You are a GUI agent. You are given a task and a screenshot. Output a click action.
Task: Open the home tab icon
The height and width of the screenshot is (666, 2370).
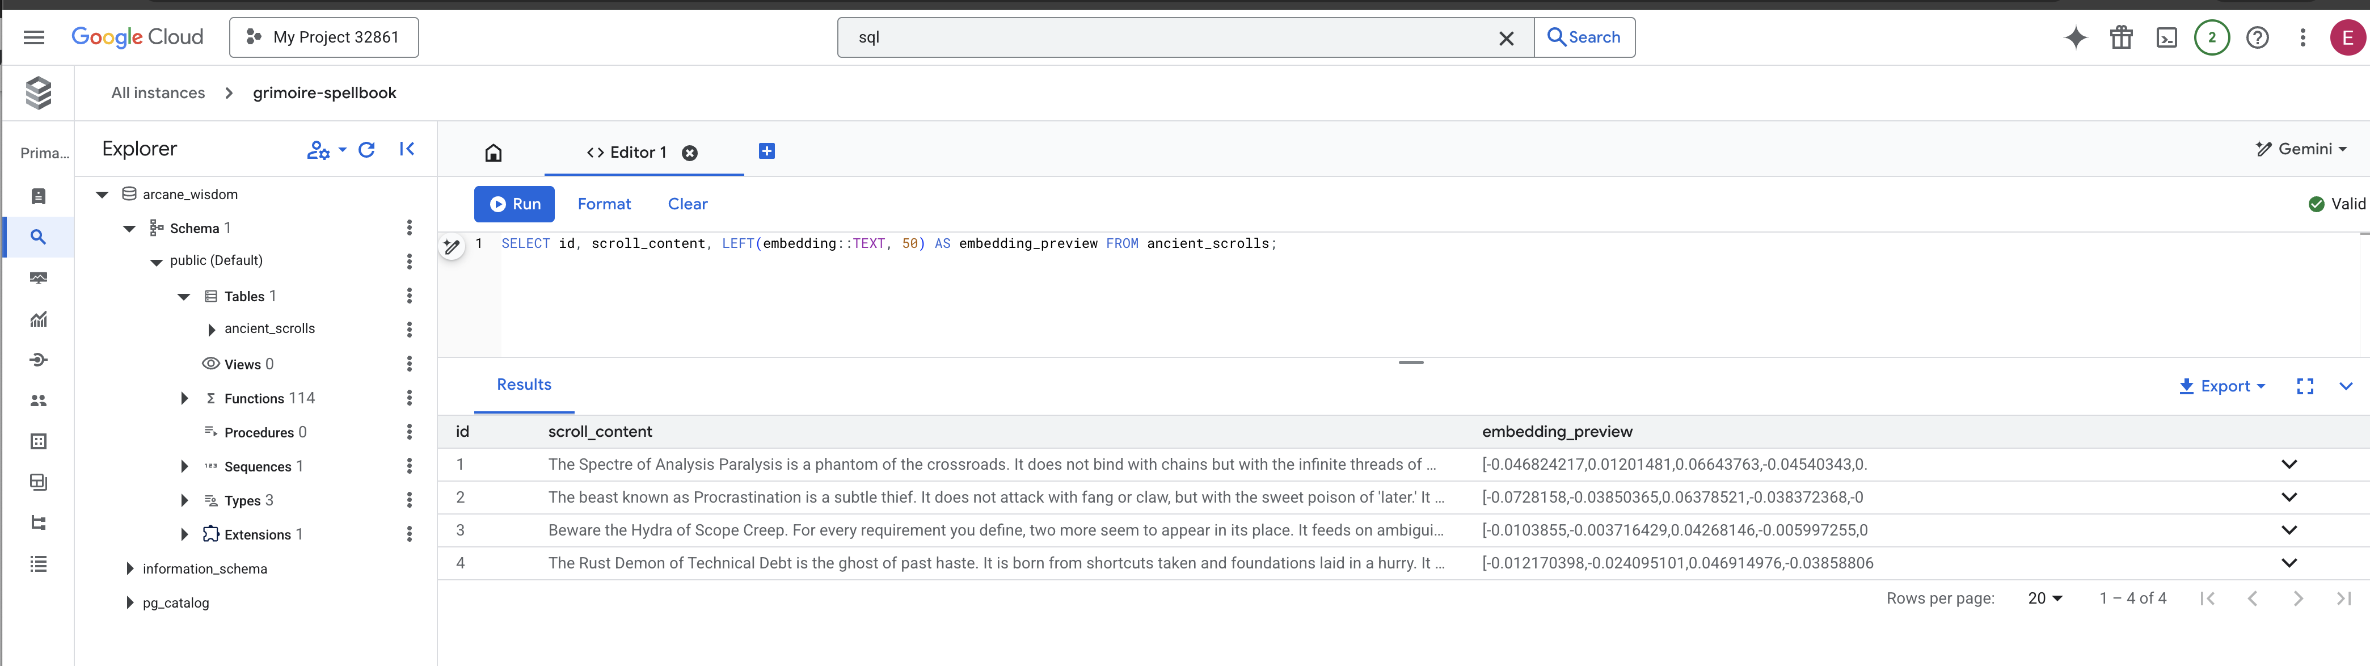pos(493,153)
